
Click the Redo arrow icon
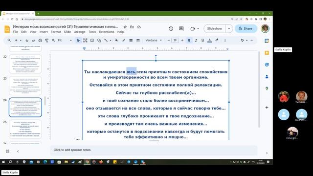34,40
